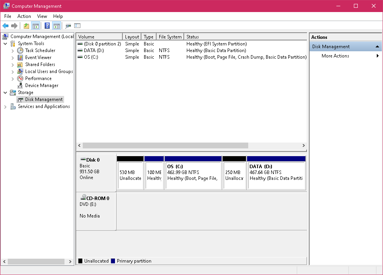
Task: Expand the Event Viewer node
Action: [x=13, y=58]
